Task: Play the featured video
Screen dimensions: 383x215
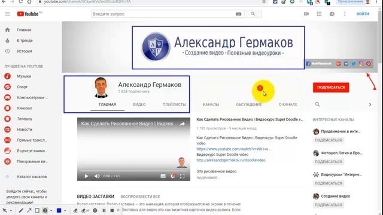Action: 86,176
